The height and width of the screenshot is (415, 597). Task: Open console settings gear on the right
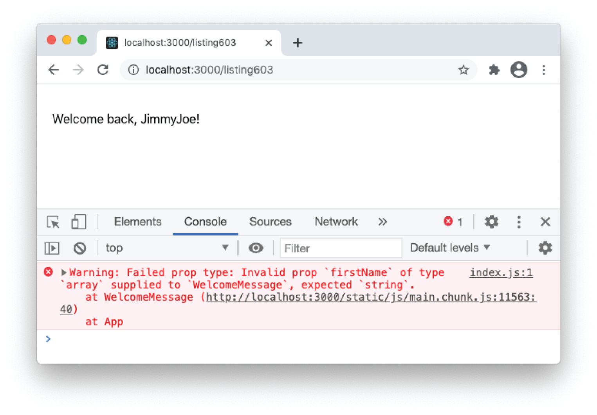pyautogui.click(x=545, y=248)
